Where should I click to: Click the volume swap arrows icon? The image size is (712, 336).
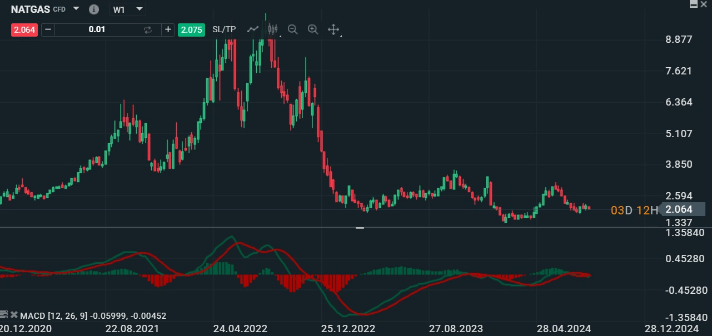click(148, 29)
